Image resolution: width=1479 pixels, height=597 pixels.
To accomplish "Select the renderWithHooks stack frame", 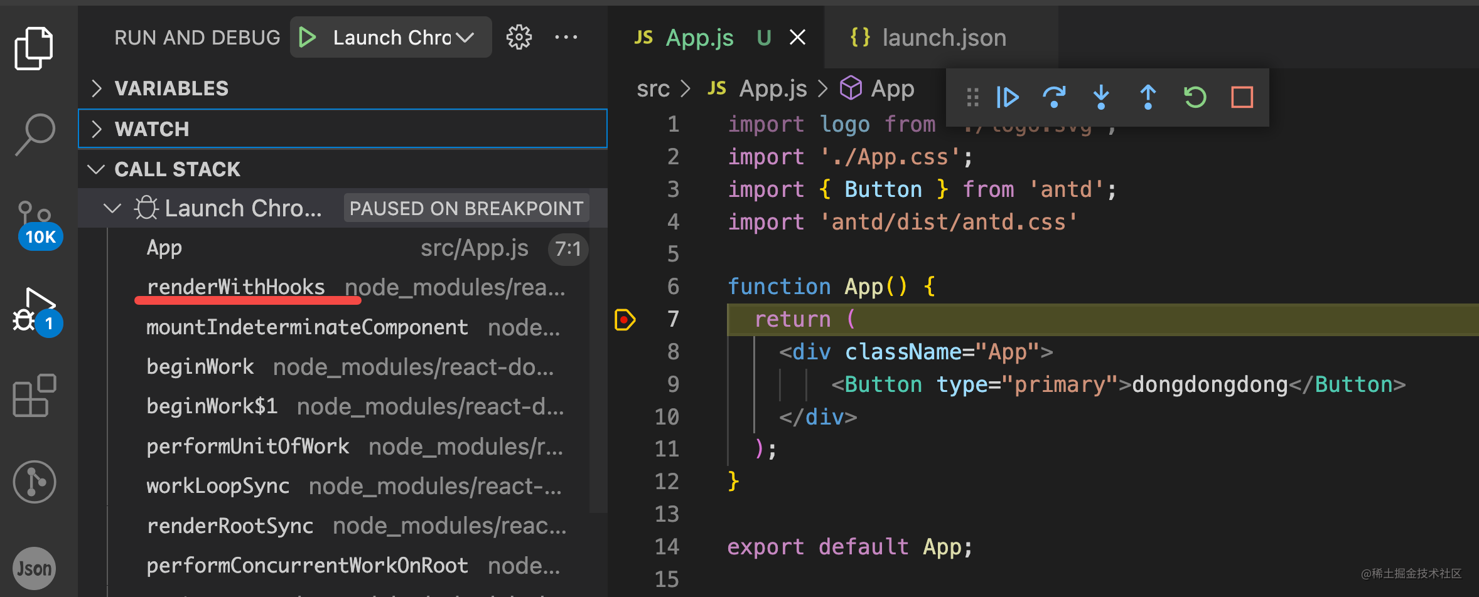I will pos(236,287).
